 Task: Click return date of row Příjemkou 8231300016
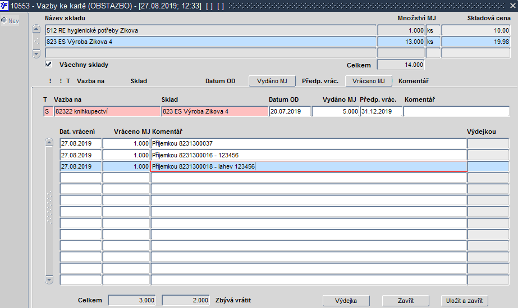(81, 155)
